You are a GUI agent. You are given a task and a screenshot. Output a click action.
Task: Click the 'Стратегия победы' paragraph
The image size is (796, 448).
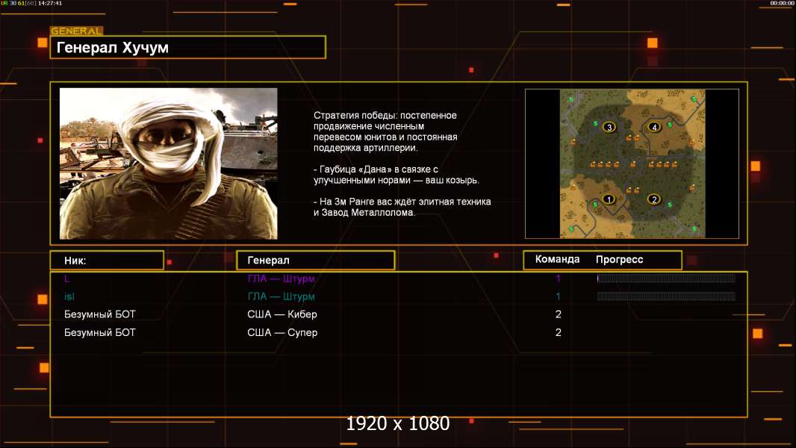pos(385,131)
